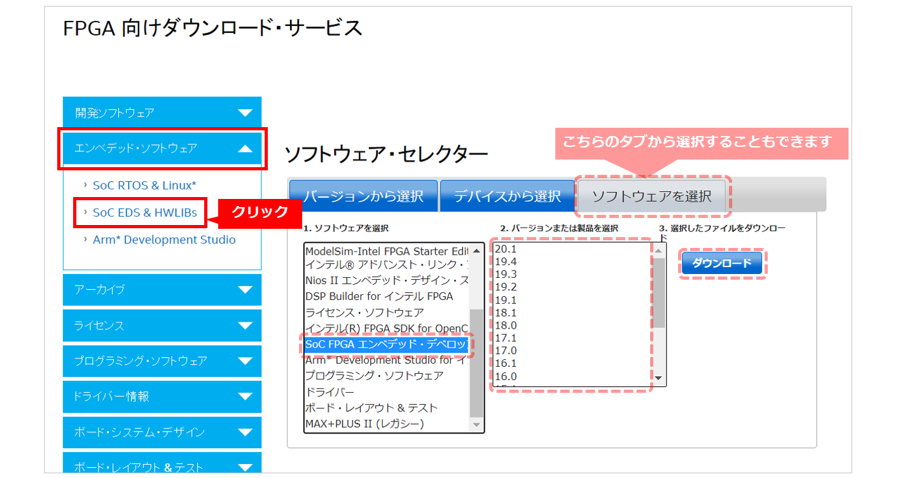Collapse the エンベデッド・ソフトウェア accordion section
Image resolution: width=902 pixels, height=478 pixels.
(x=162, y=148)
